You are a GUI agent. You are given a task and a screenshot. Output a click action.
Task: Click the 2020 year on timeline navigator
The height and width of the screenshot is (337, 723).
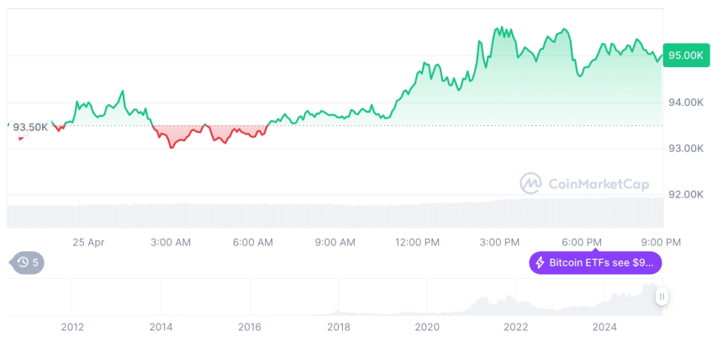pyautogui.click(x=427, y=326)
